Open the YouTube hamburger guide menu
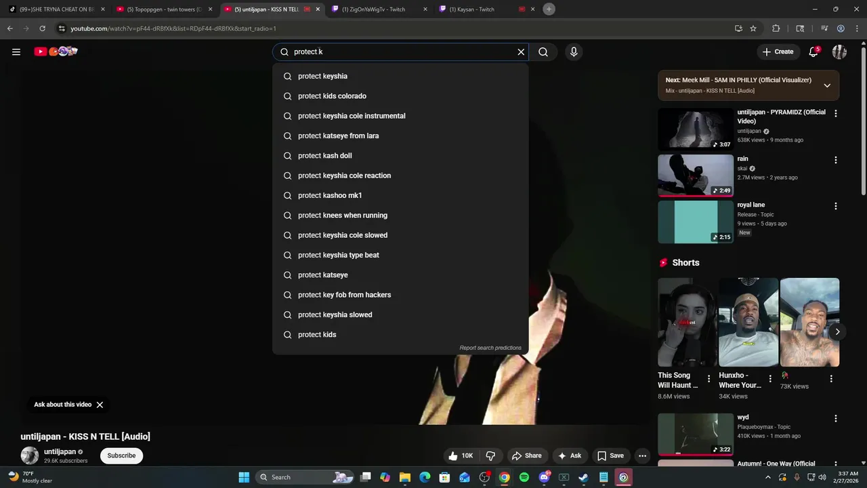The height and width of the screenshot is (488, 867). (x=16, y=52)
